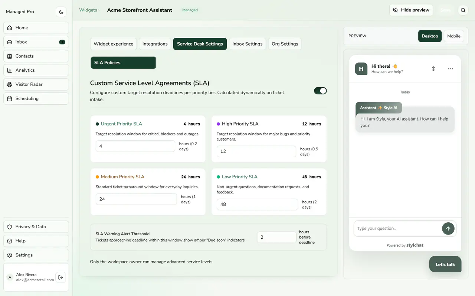Click the SLA Warning Alert Threshold field

(x=277, y=237)
